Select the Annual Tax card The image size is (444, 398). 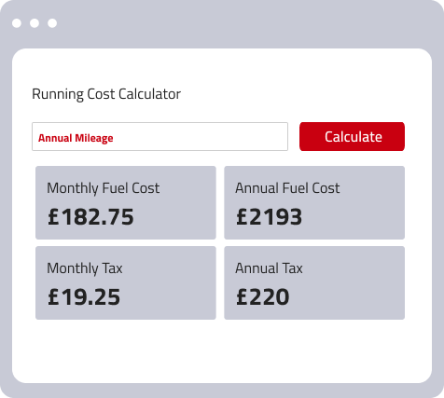(314, 282)
